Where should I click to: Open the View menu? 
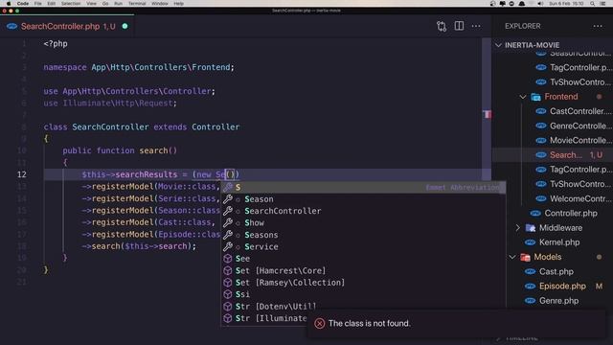pos(92,4)
